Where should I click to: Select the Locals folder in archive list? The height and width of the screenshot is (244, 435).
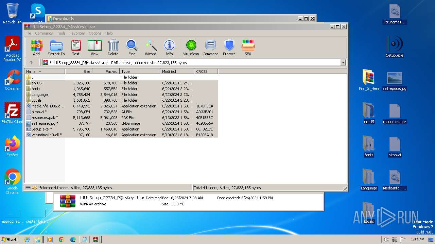tap(121, 100)
